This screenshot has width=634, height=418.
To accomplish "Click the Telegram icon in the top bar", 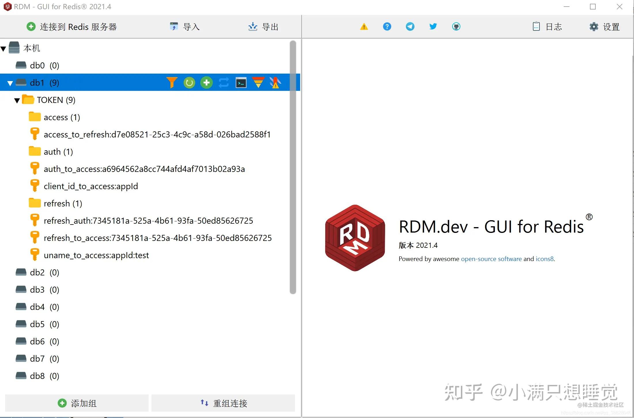I will click(410, 26).
